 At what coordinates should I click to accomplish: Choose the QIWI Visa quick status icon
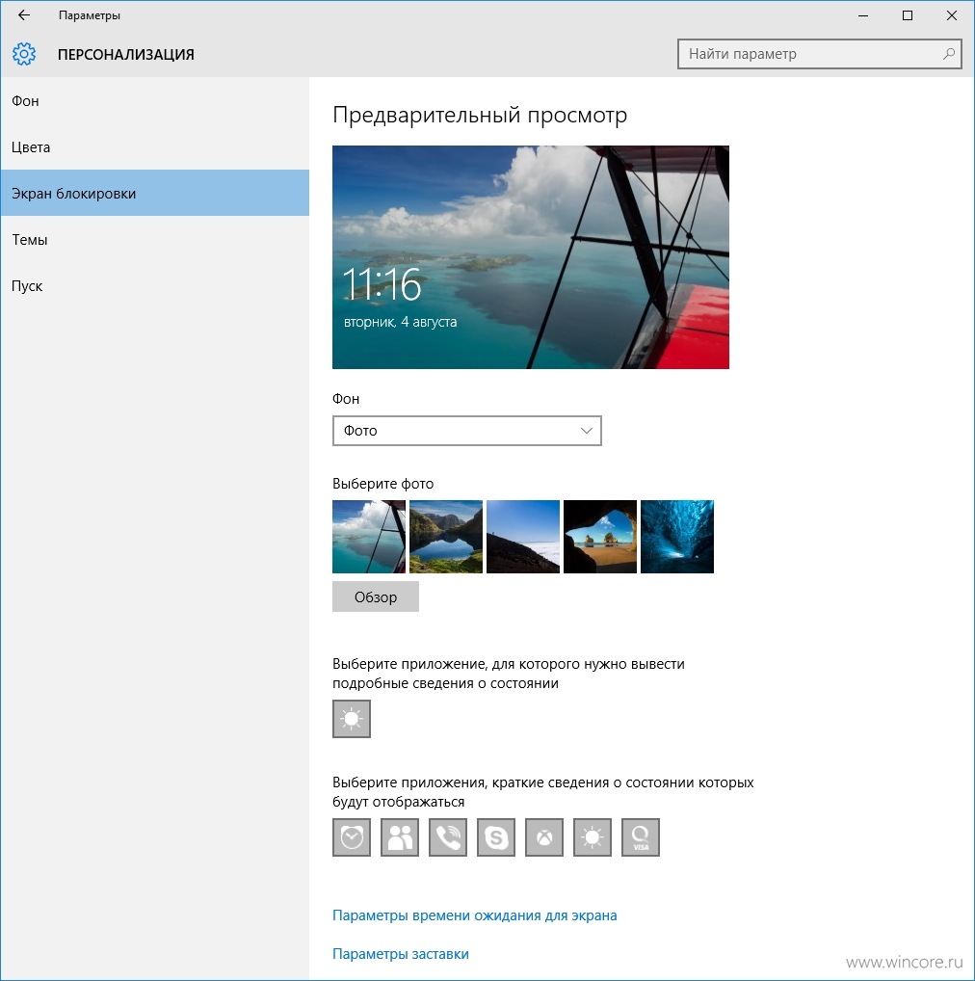click(x=641, y=837)
